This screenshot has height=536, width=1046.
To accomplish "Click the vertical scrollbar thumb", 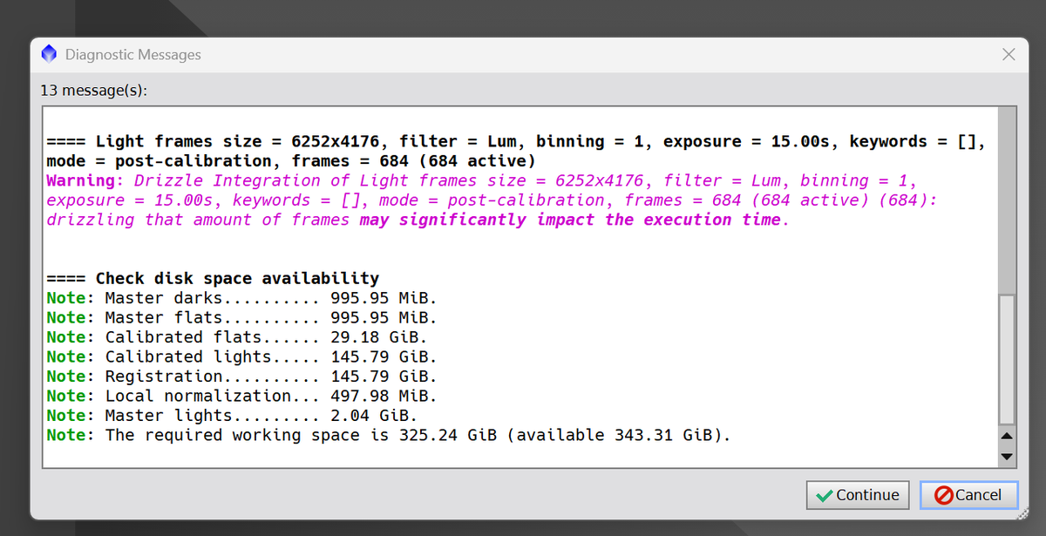I will pyautogui.click(x=1007, y=358).
